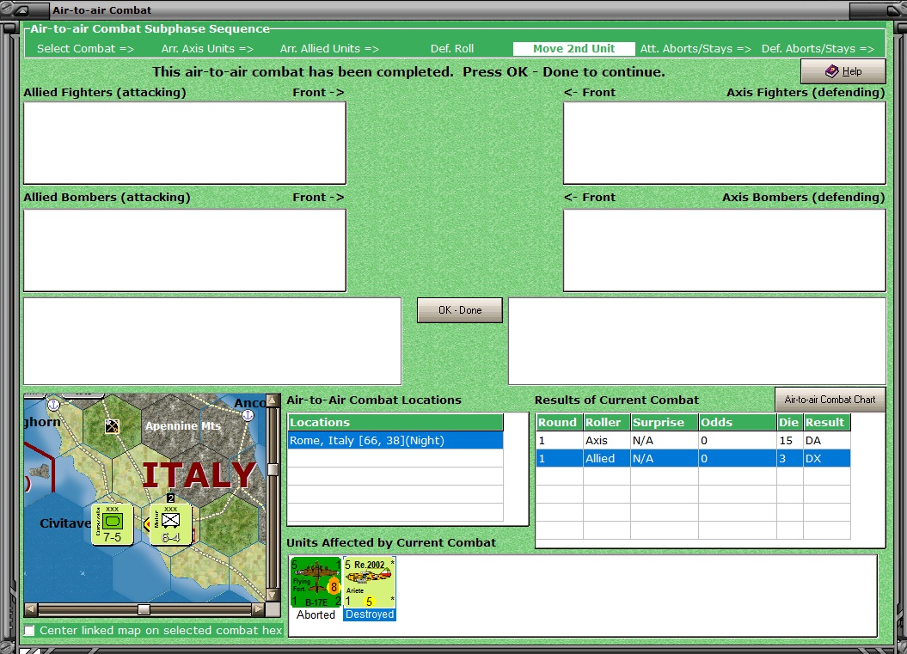Click the Allied Bombers (attacking) box
The width and height of the screenshot is (907, 654).
[x=185, y=250]
